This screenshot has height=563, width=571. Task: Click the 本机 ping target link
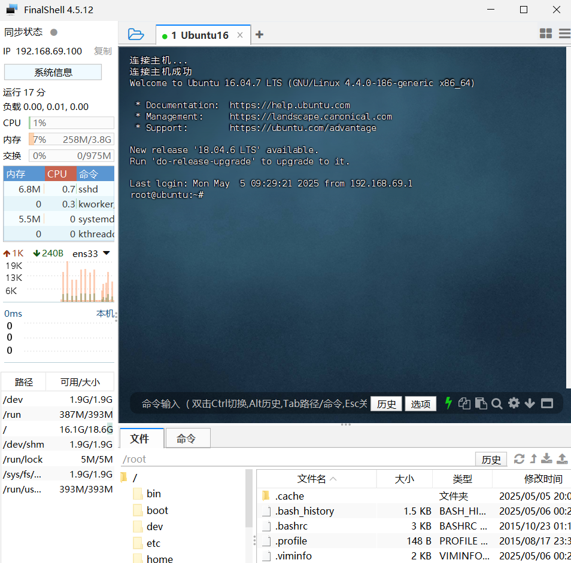(x=105, y=314)
